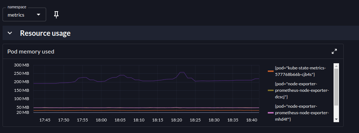Click the legend scrollbar down arrow
The image size is (359, 133).
point(336,119)
